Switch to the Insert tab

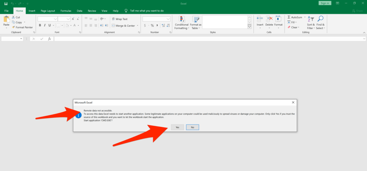tap(32, 11)
